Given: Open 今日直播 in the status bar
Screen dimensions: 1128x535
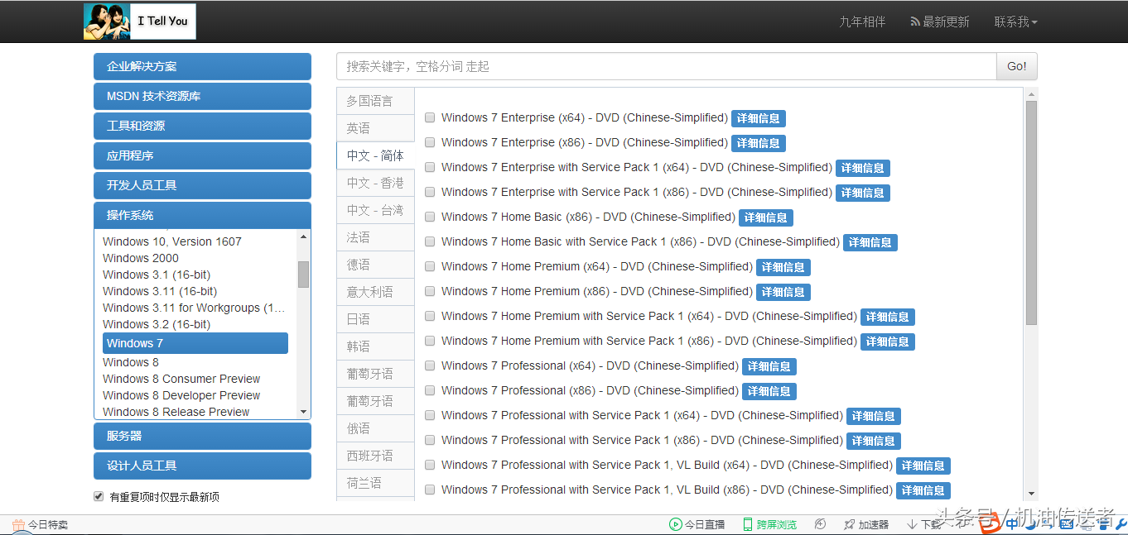Looking at the screenshot, I should (x=697, y=524).
